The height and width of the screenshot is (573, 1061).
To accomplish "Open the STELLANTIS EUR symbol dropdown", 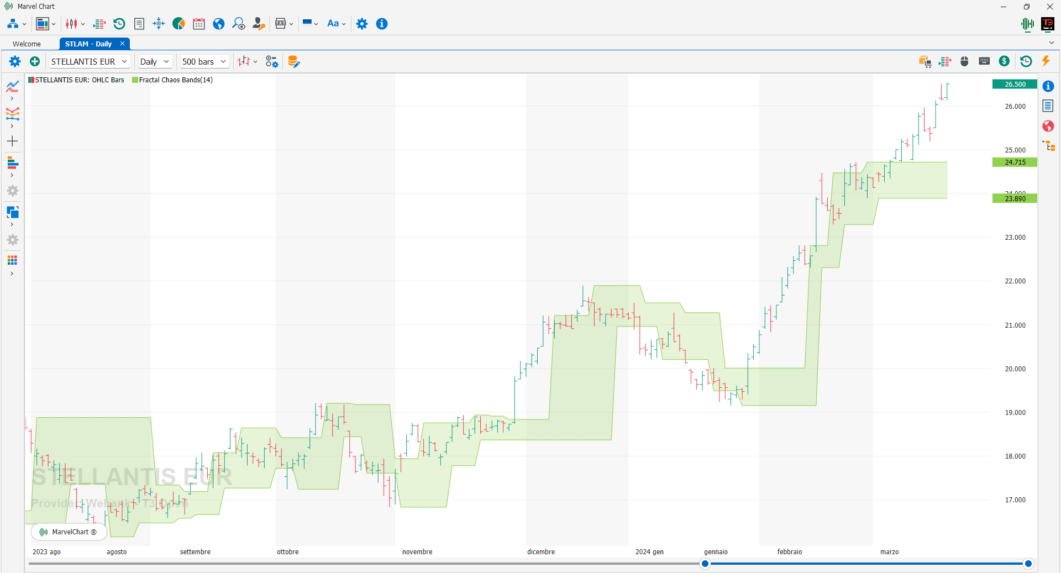I will click(x=90, y=61).
